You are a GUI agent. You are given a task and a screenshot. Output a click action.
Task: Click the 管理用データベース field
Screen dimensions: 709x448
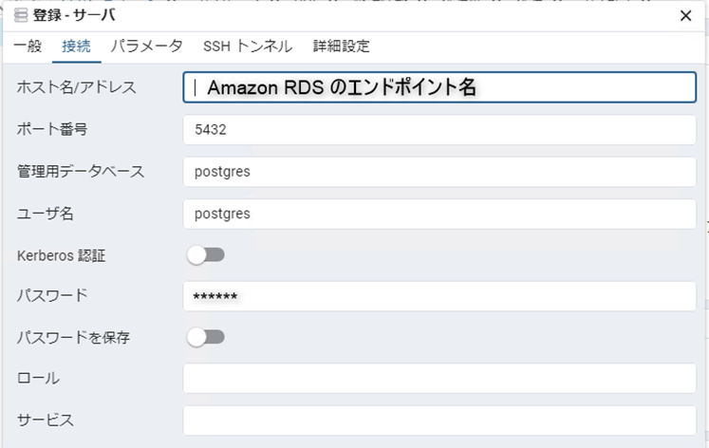pyautogui.click(x=439, y=172)
